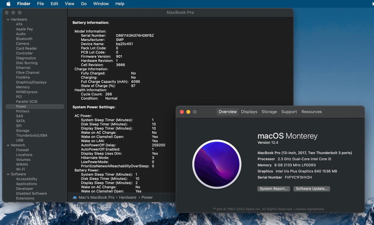Image resolution: width=374 pixels, height=225 pixels.
Task: Open the Finder Go menu
Action: click(84, 4)
